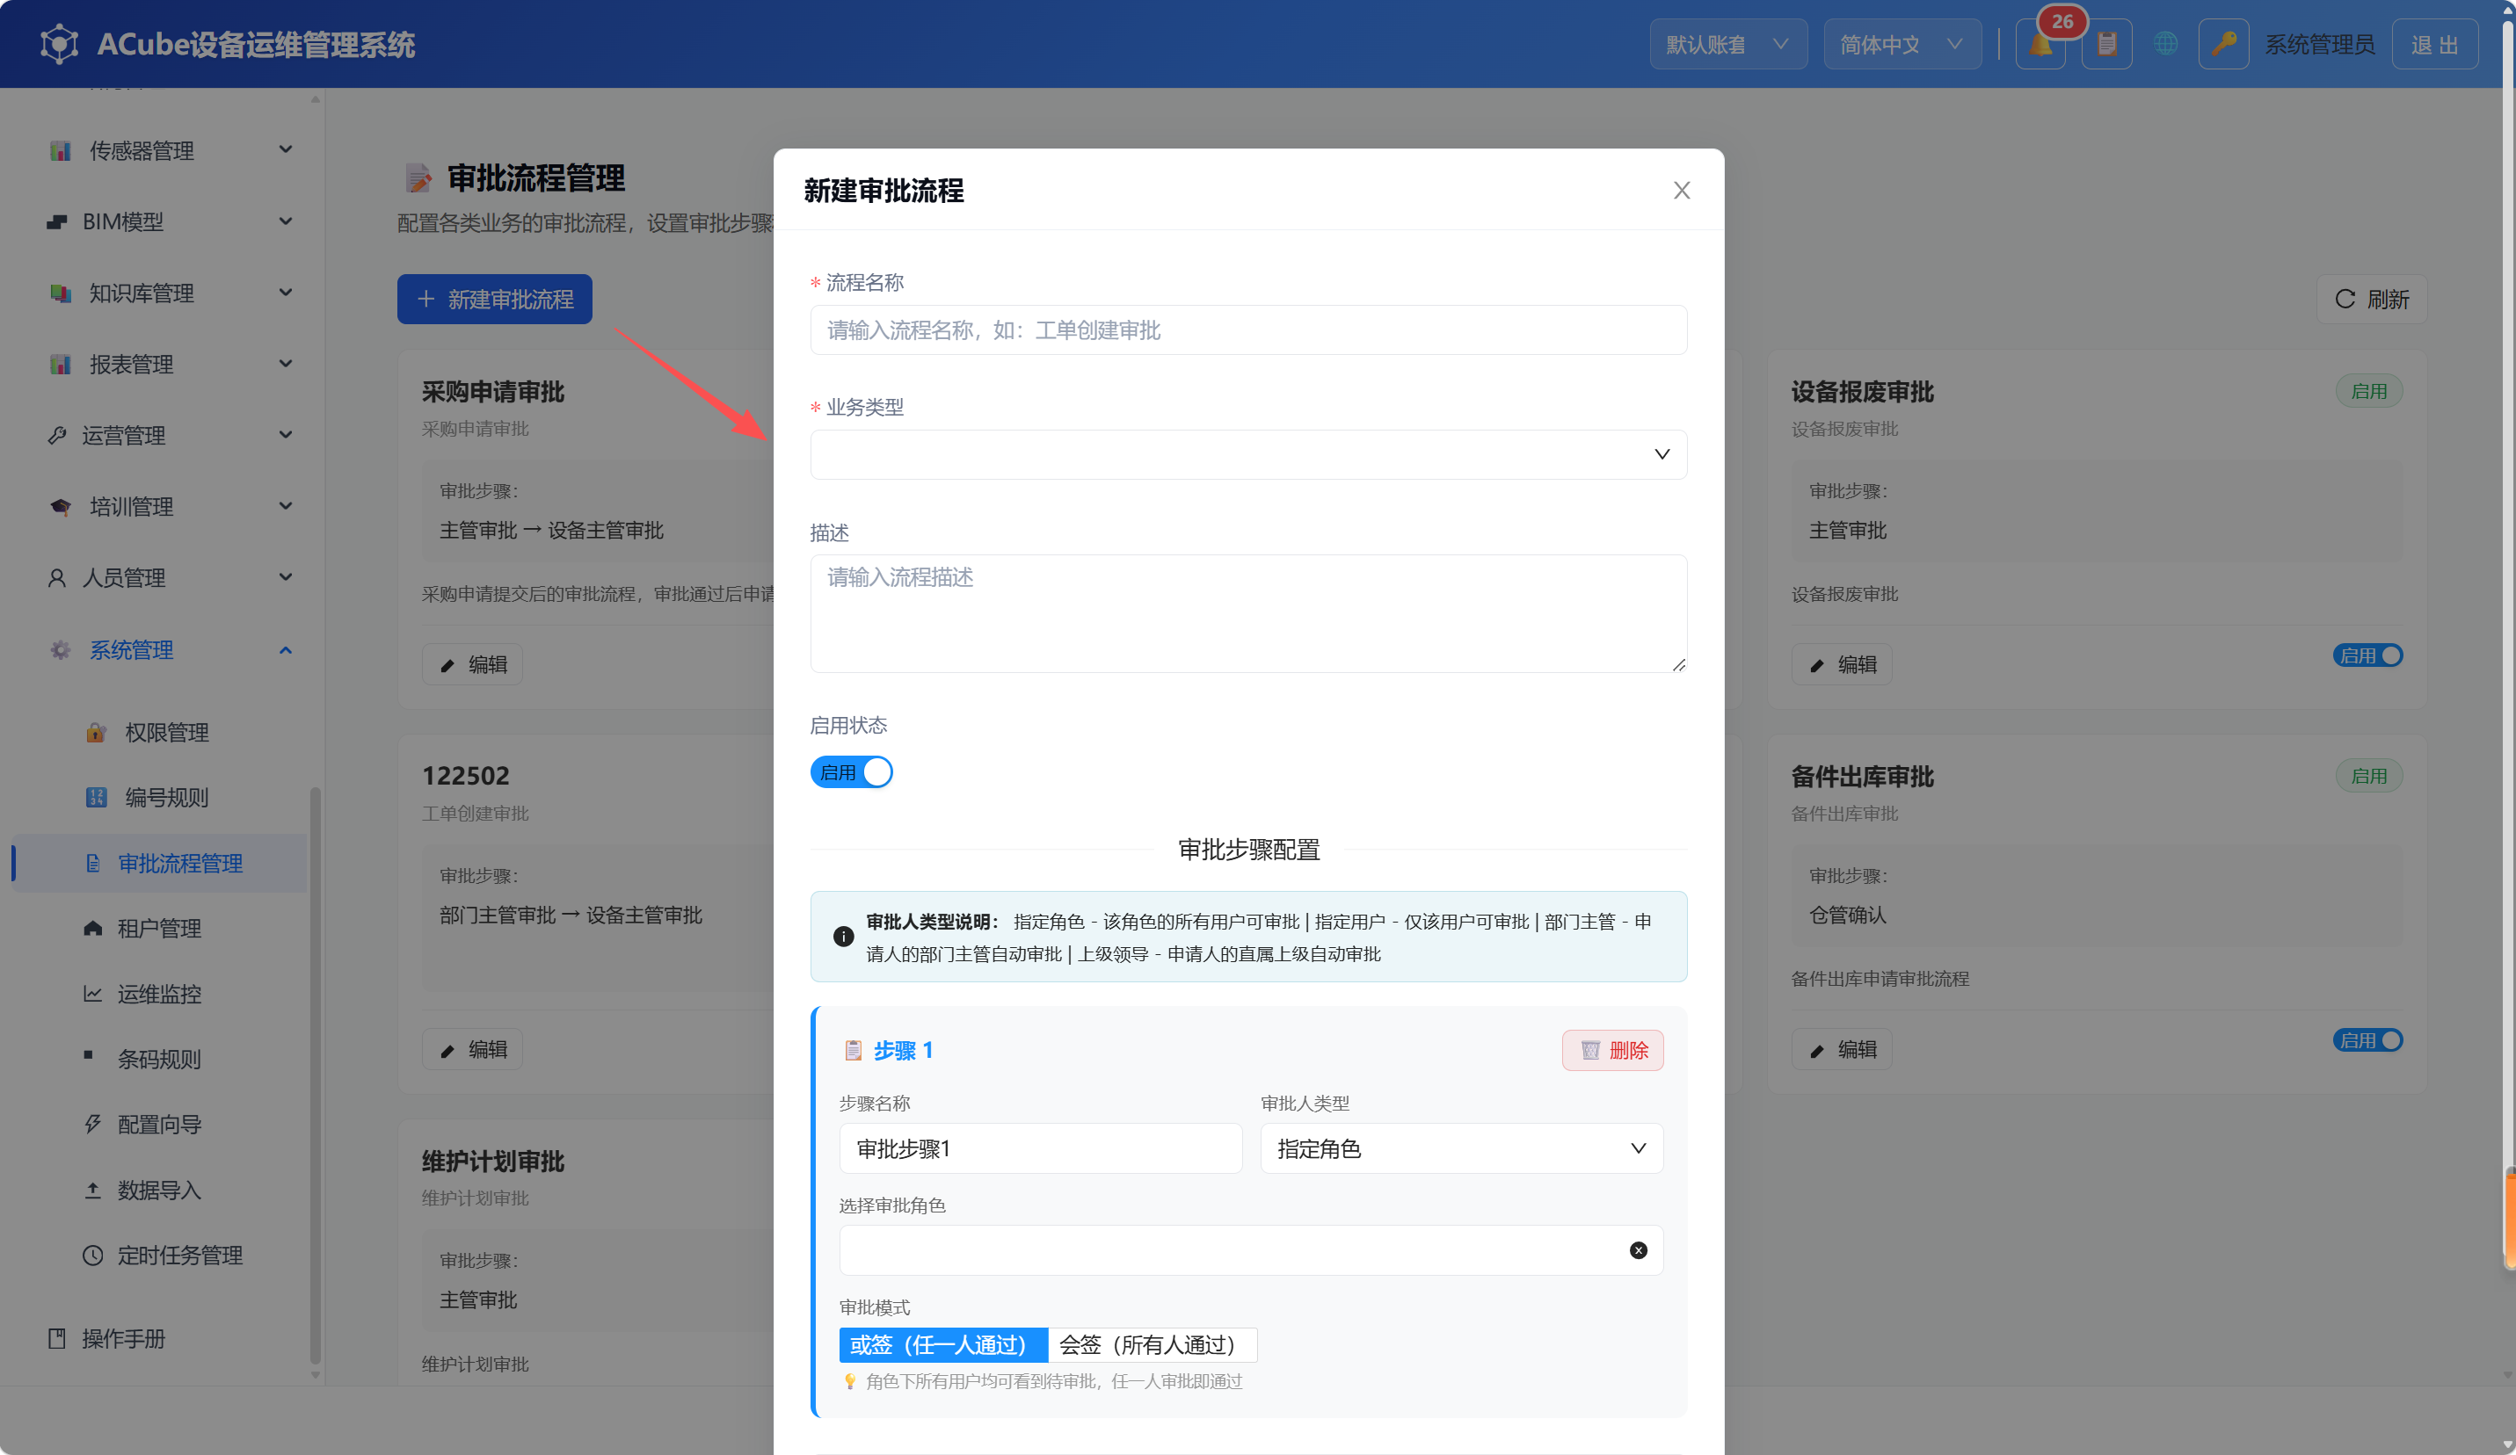This screenshot has height=1455, width=2516.
Task: Open the 业务类型 dropdown
Action: coord(1248,455)
